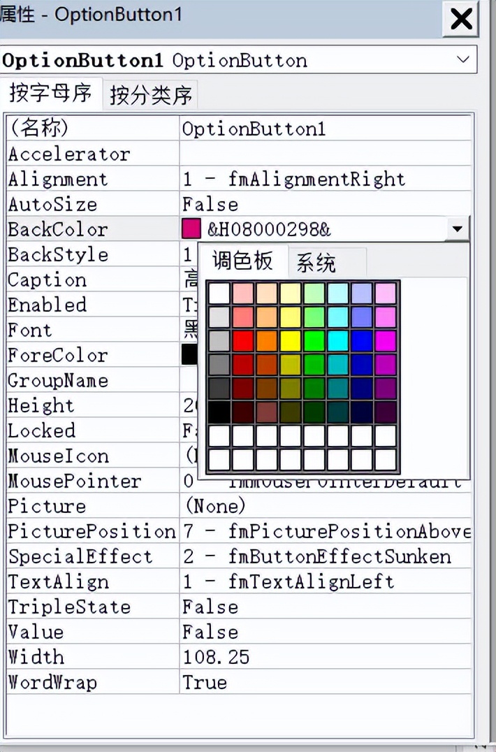
Task: Choose the bright green palette swatch
Action: 314,340
